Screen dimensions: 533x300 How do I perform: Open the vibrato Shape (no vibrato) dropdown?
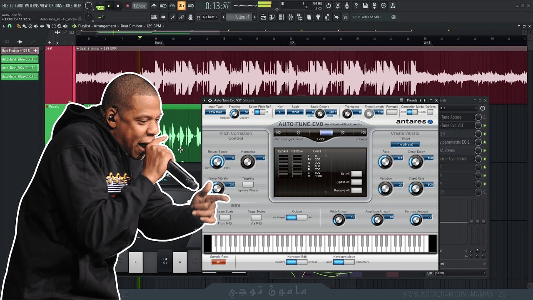405,145
